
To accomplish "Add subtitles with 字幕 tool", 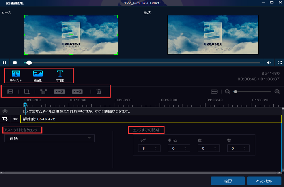I will point(60,76).
